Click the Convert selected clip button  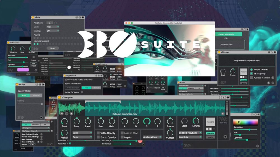[x=226, y=34]
